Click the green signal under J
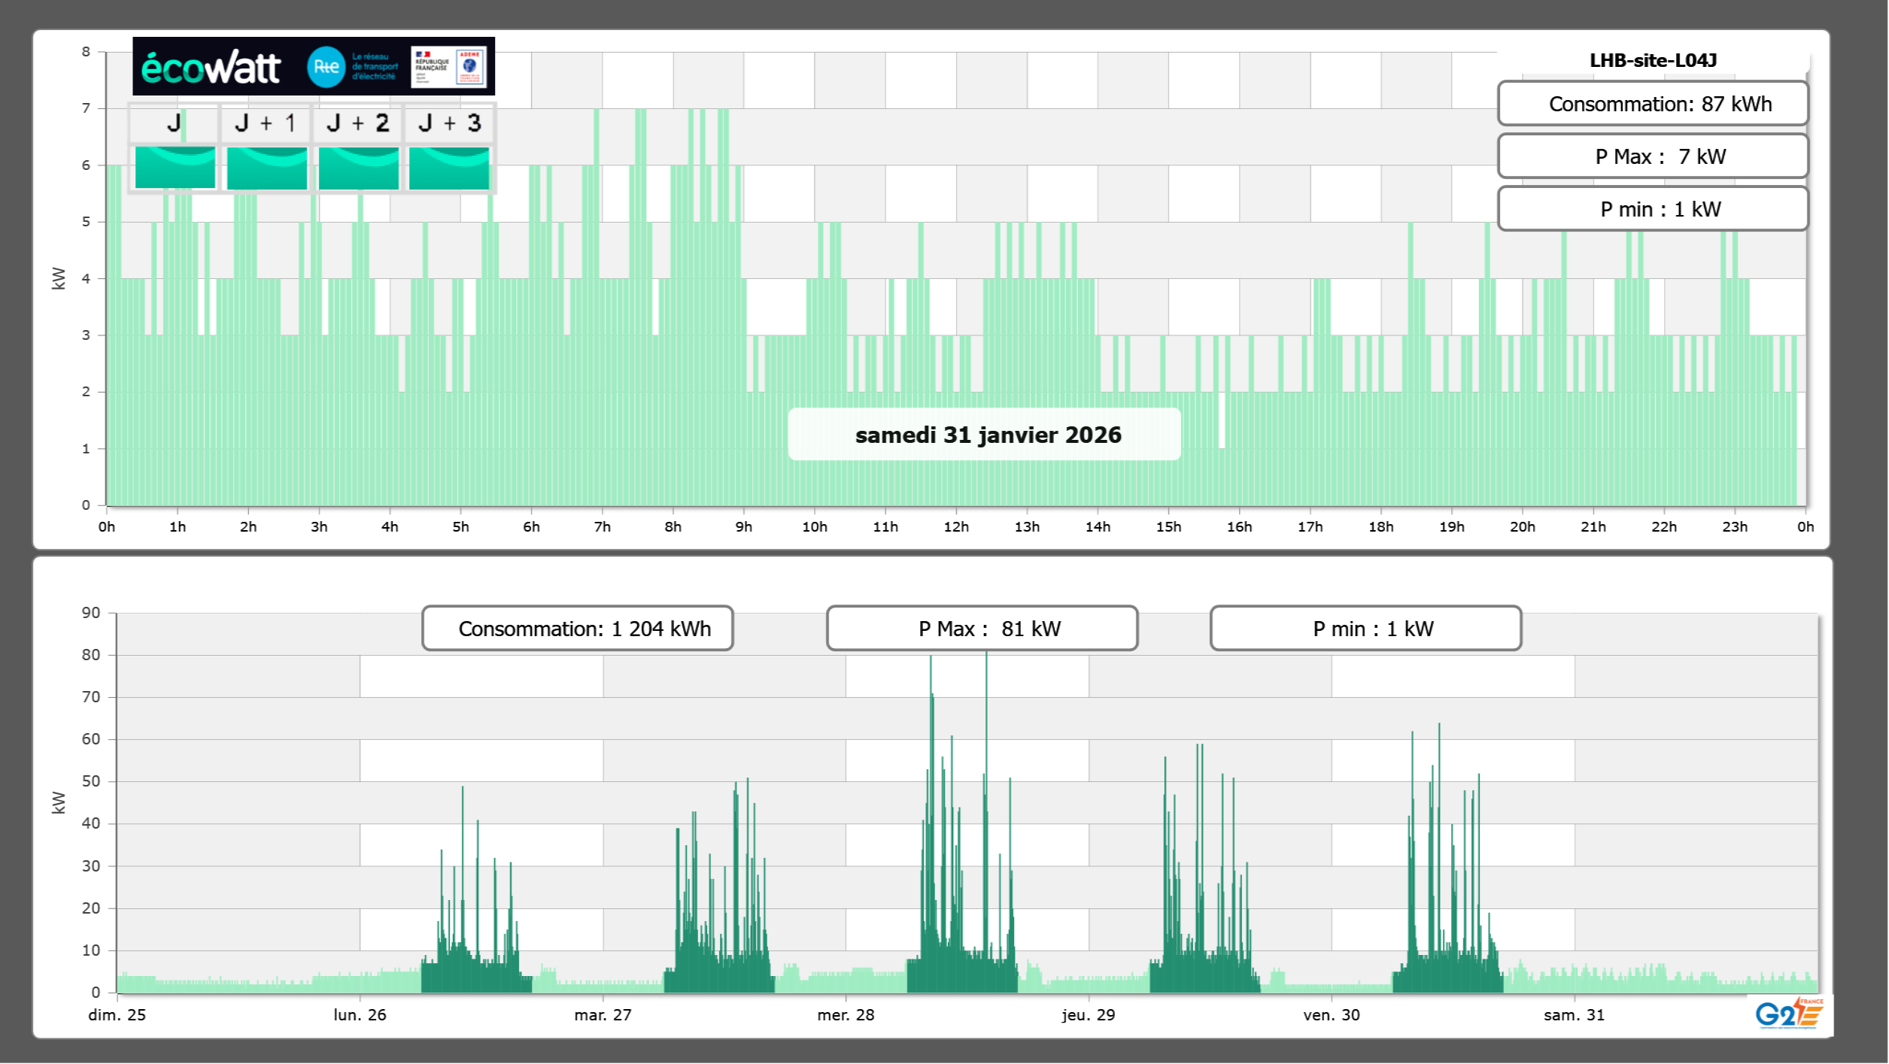 pyautogui.click(x=175, y=168)
